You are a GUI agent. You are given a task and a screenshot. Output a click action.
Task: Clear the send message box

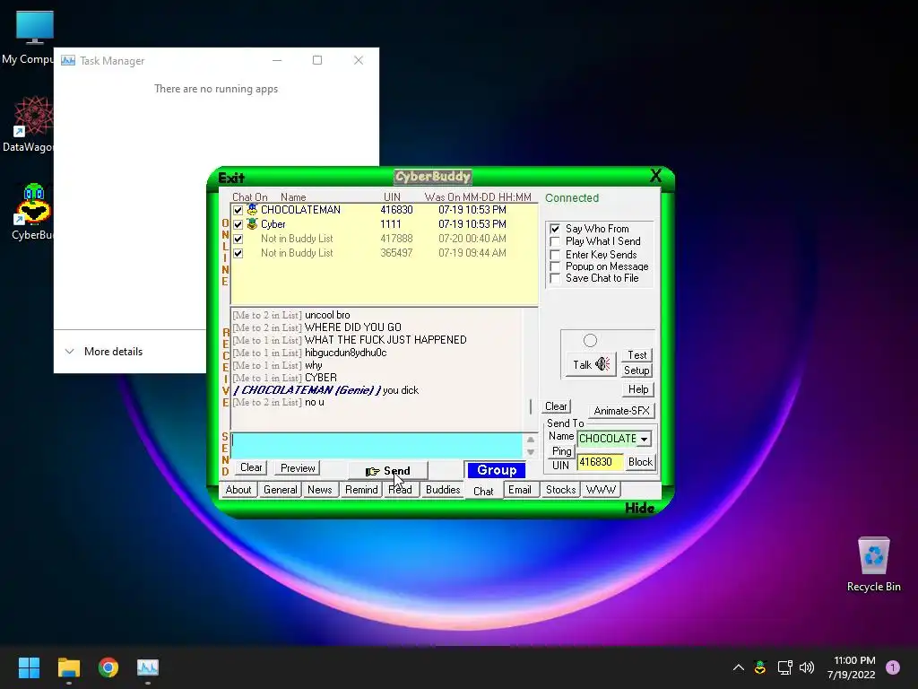pos(251,467)
